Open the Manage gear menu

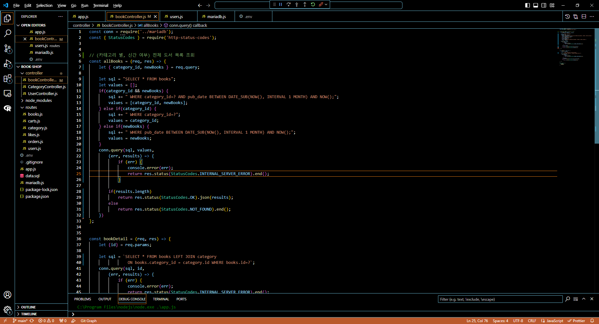click(7, 310)
